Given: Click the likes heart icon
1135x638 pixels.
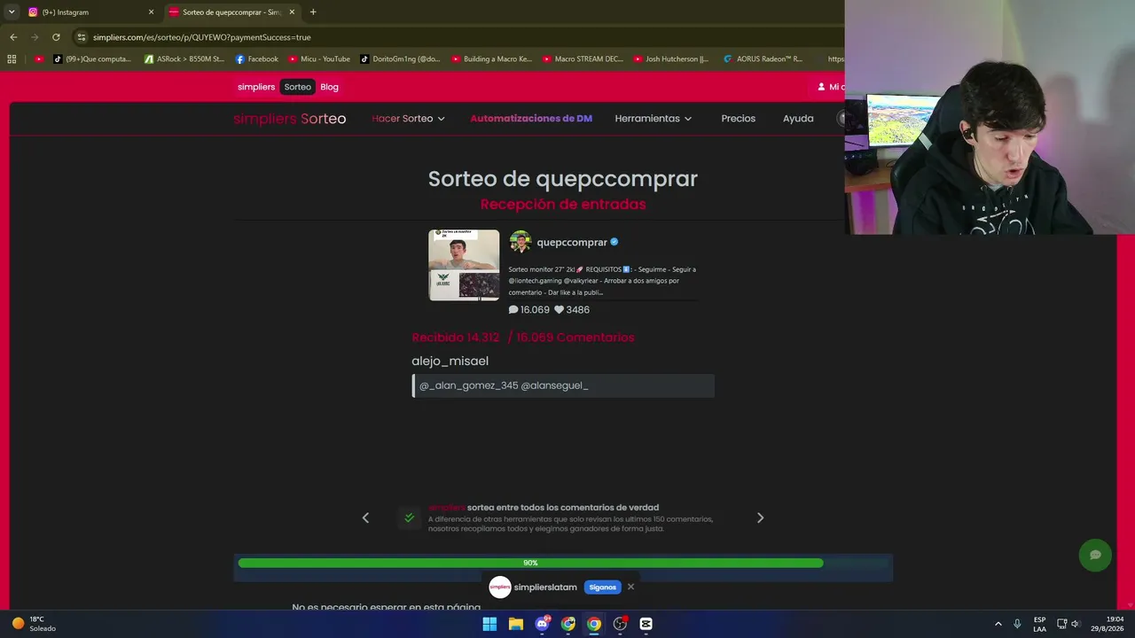Looking at the screenshot, I should (560, 310).
